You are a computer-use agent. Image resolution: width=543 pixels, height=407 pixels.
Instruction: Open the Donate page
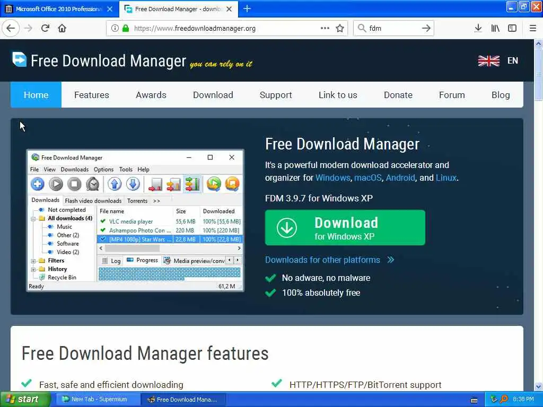click(x=398, y=95)
